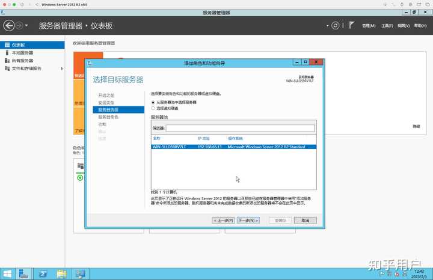This screenshot has width=433, height=280.
Task: Click IP address 192.168.65.13 cell
Action: click(210, 147)
